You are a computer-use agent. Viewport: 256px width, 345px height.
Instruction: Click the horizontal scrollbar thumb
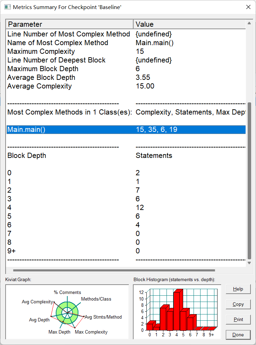click(114, 270)
